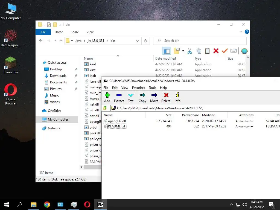This screenshot has width=280, height=210.
Task: Select README.txt in the 7-Zip archive
Action: pyautogui.click(x=116, y=126)
